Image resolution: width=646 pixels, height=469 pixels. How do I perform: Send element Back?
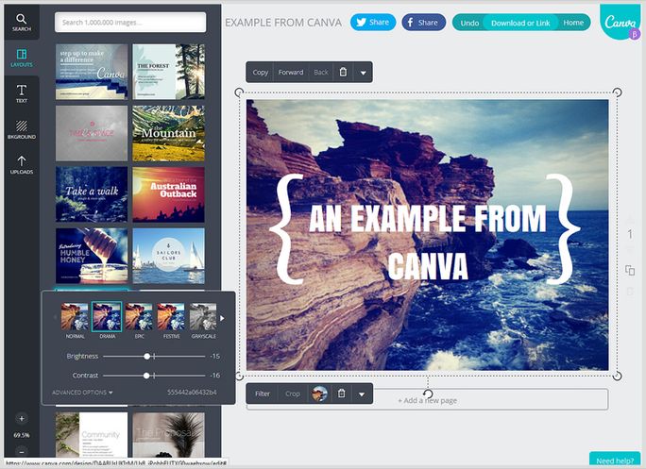[x=321, y=72]
